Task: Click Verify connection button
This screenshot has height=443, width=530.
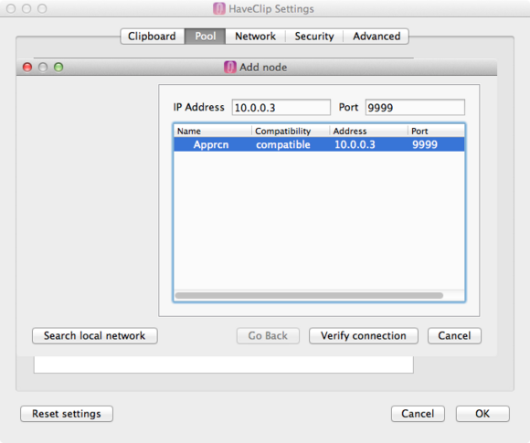Action: tap(364, 336)
